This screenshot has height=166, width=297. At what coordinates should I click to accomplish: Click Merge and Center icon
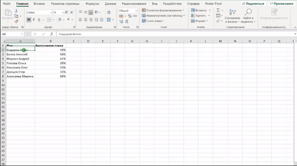(x=109, y=19)
